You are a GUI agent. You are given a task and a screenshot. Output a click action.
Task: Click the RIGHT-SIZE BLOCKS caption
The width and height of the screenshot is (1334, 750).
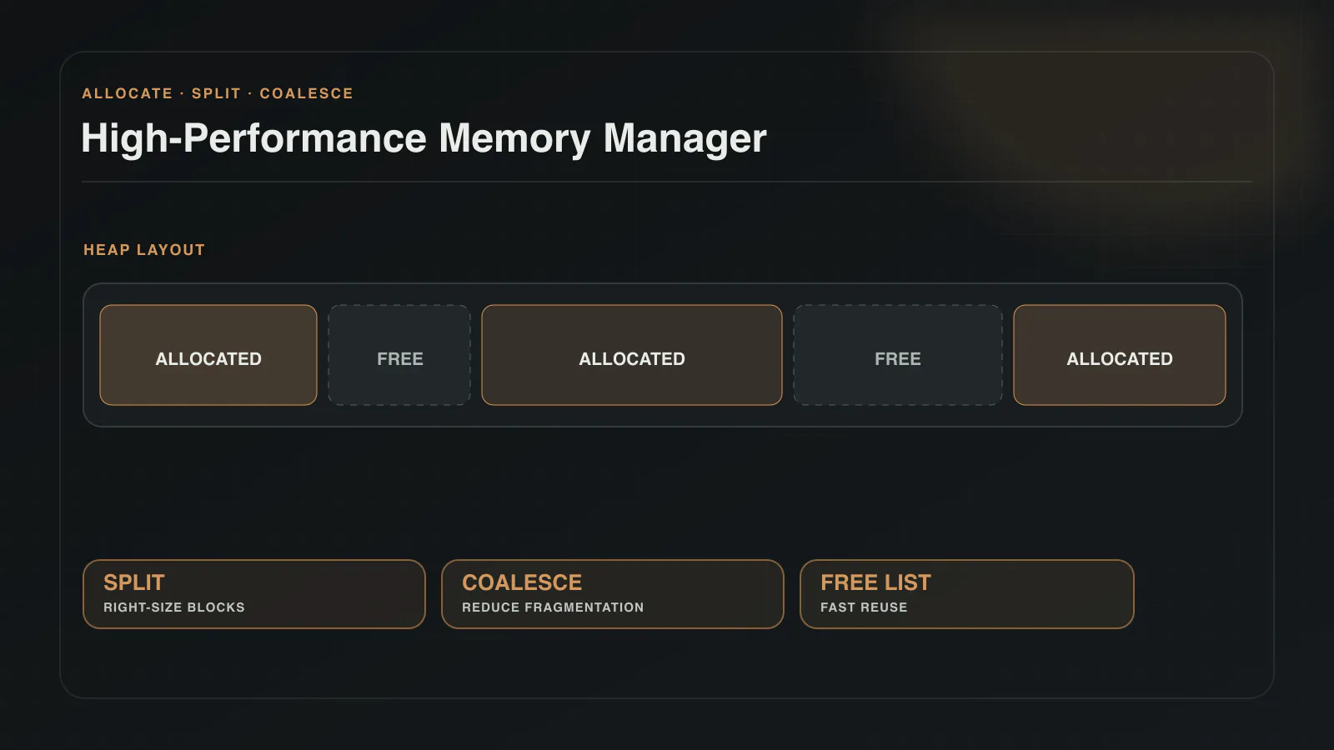174,607
